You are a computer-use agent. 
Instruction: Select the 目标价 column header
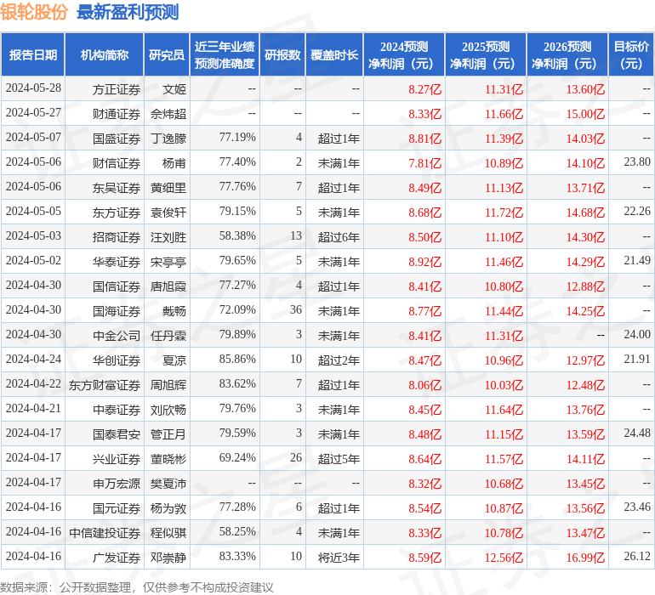[x=631, y=55]
